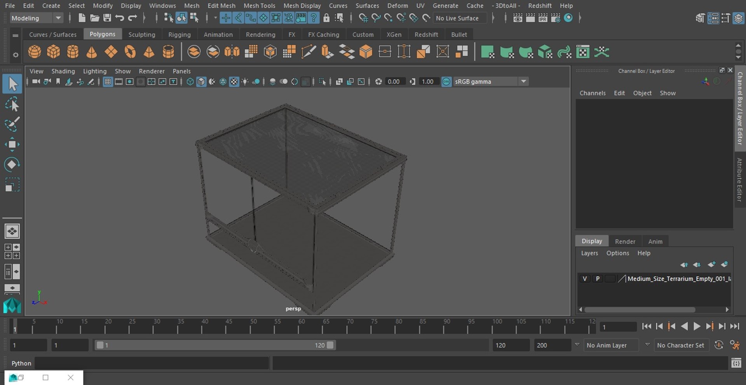Viewport: 746px width, 385px height.
Task: Play animation forwards
Action: pos(697,326)
